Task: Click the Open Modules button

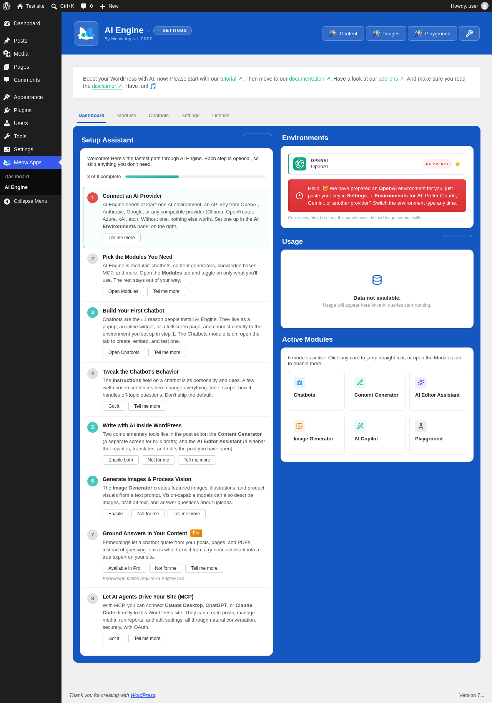Action: point(123,291)
